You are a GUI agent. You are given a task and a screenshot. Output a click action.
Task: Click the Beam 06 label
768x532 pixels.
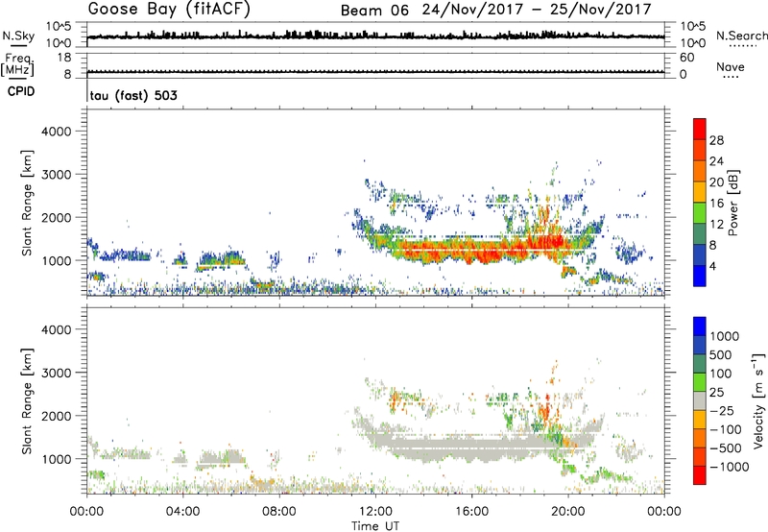tap(374, 10)
